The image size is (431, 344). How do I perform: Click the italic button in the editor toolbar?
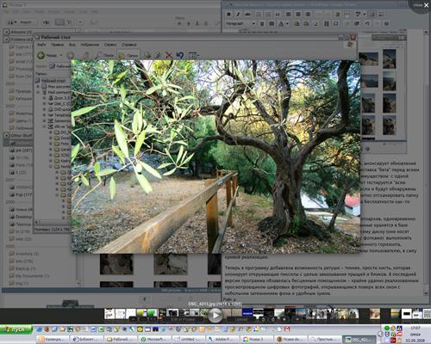pyautogui.click(x=238, y=14)
